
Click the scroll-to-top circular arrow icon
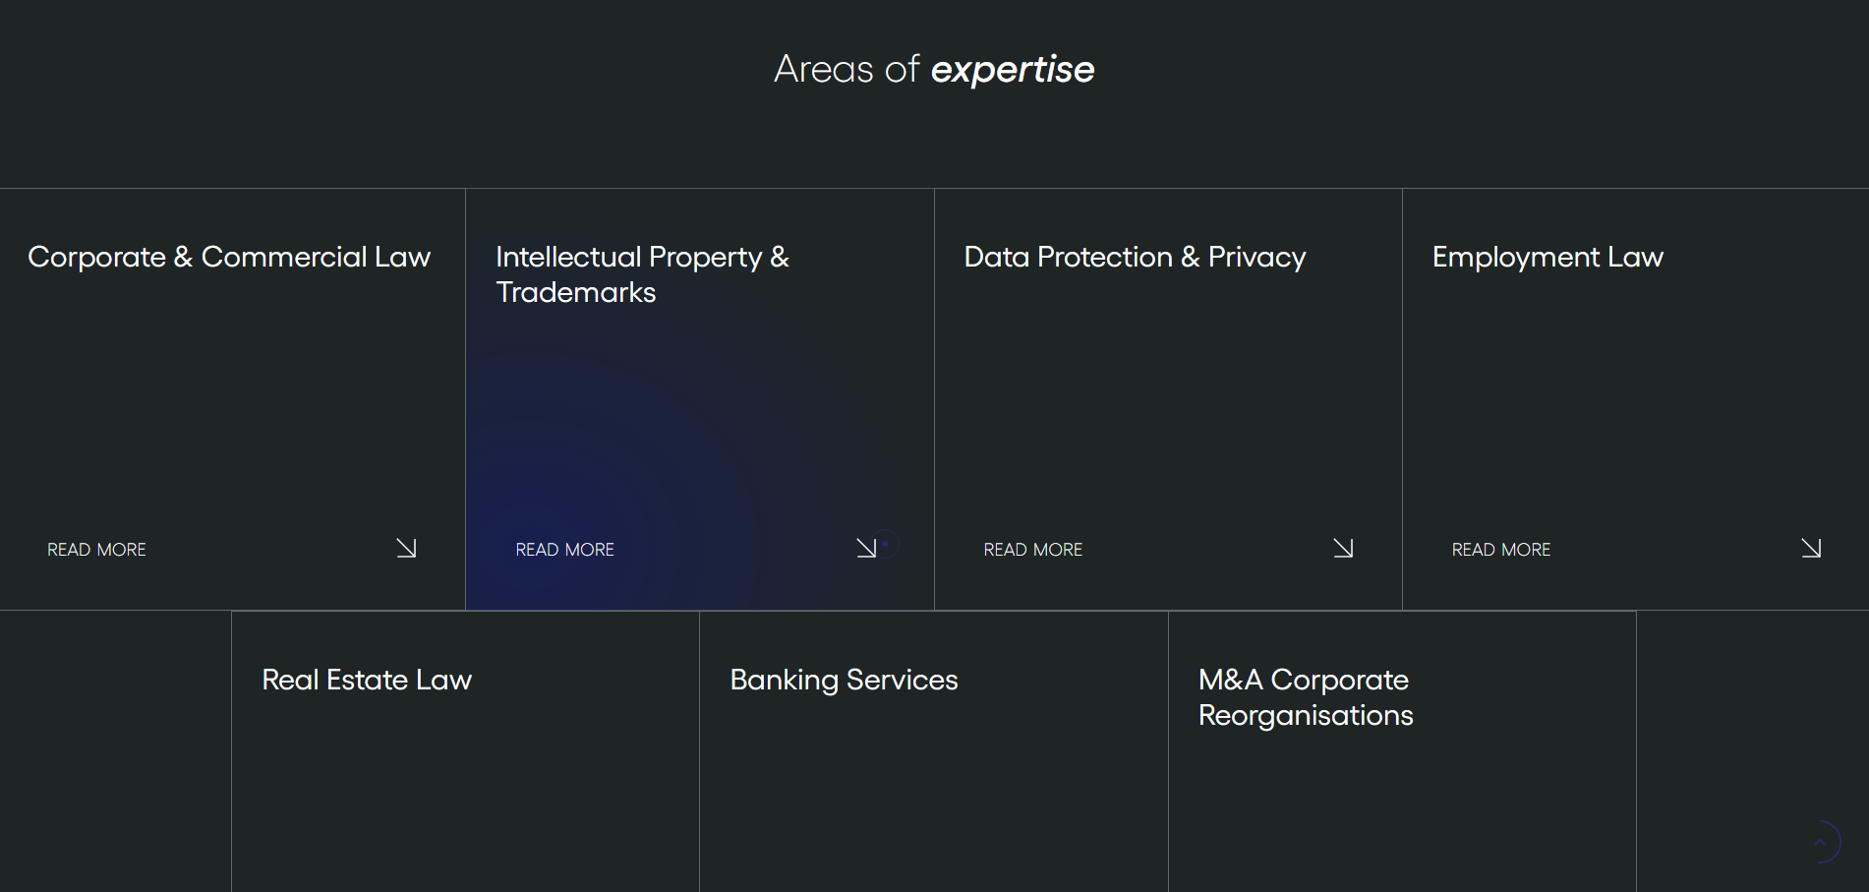click(x=1821, y=842)
